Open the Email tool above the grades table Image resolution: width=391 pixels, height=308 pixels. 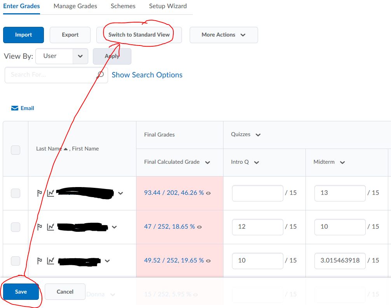(23, 108)
